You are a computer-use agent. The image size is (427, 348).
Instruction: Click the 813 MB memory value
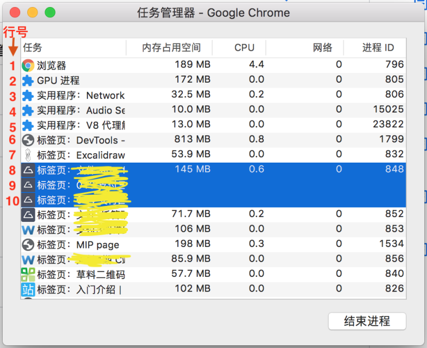(193, 139)
